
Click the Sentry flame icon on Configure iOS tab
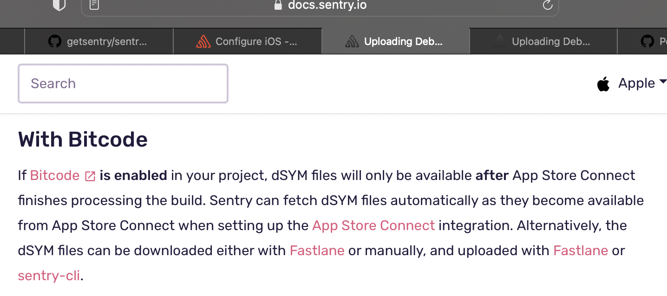tap(203, 41)
